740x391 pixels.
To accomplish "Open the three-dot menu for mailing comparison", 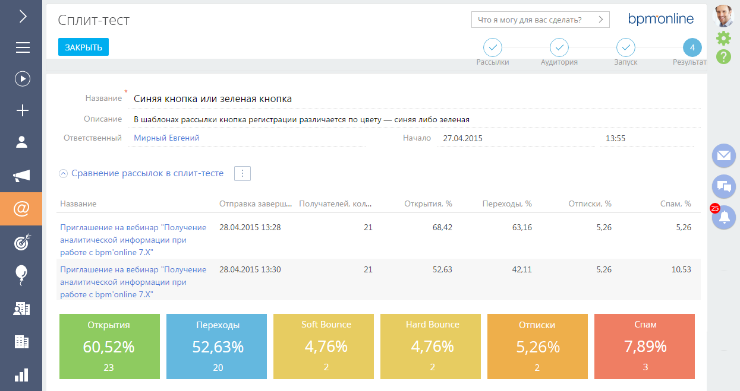I will point(243,173).
